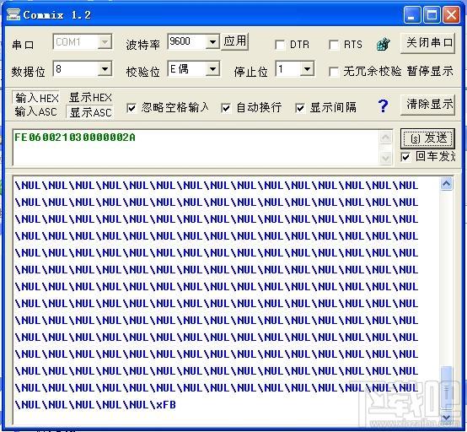Click the output area scrollbar thumb
Screen dimensions: 467x432
(x=446, y=387)
